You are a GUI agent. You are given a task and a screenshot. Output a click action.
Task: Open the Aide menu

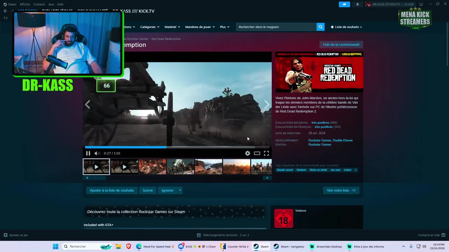60,4
